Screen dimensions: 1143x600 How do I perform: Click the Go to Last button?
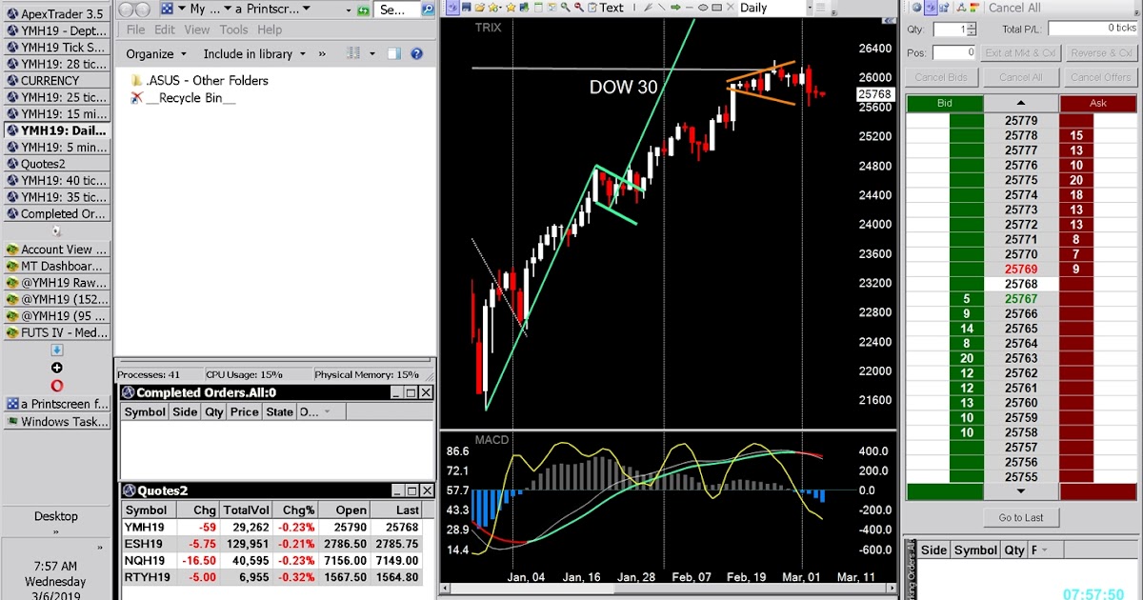click(x=1020, y=516)
